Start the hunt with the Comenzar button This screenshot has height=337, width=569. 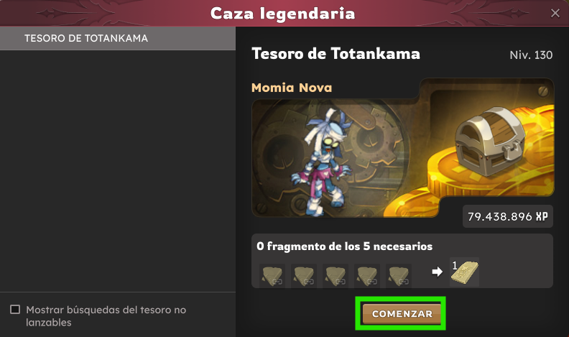pyautogui.click(x=402, y=314)
